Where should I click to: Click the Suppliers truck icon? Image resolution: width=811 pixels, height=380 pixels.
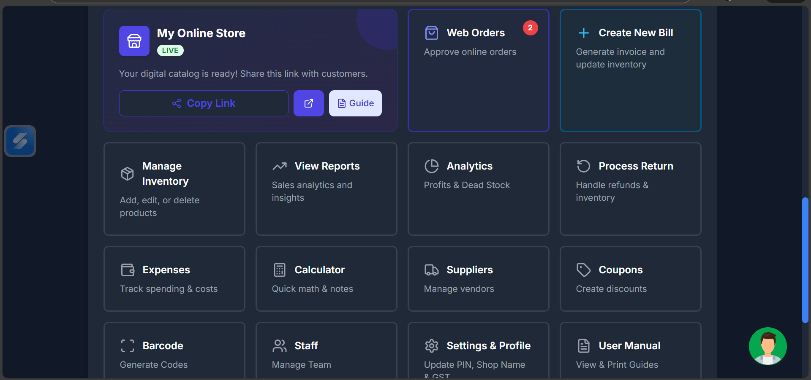(x=431, y=270)
